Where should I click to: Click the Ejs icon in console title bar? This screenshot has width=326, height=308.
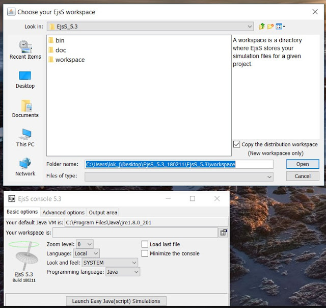click(12, 199)
